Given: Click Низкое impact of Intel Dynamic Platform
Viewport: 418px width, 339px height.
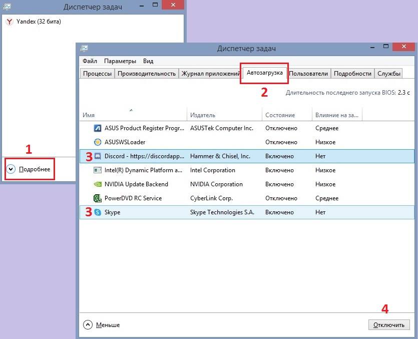Looking at the screenshot, I should [325, 170].
